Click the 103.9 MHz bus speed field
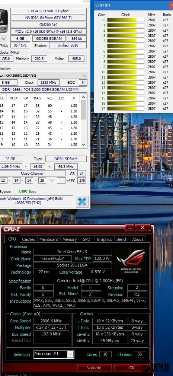 click(x=51, y=334)
